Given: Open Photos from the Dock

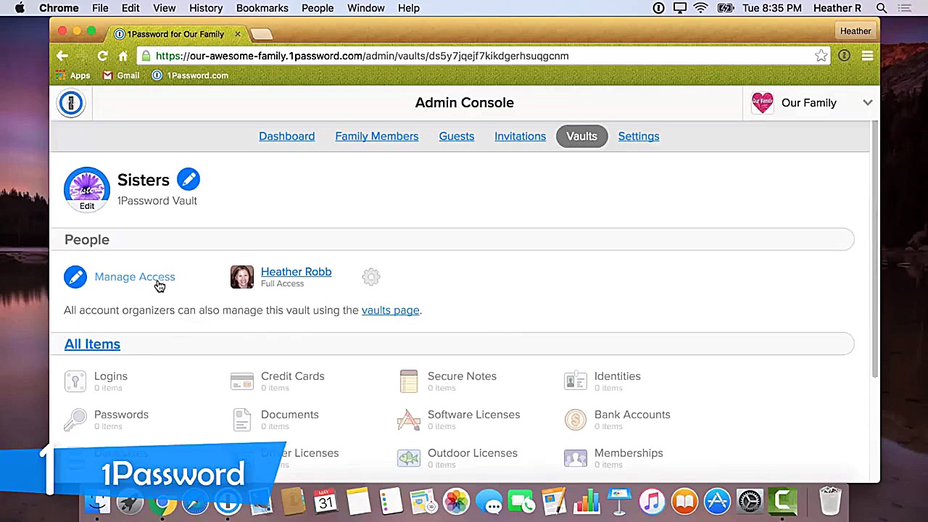Looking at the screenshot, I should click(x=456, y=501).
